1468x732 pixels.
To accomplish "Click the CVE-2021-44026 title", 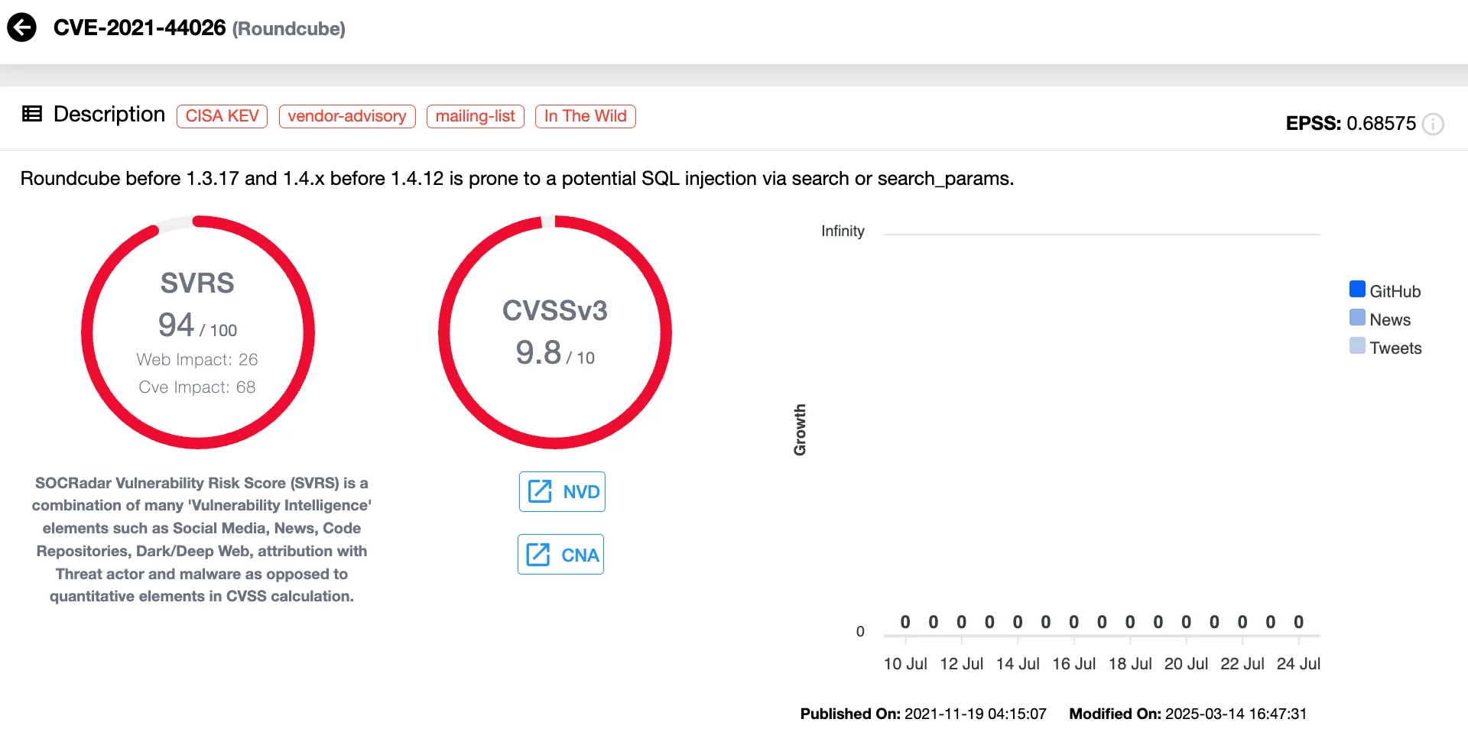I will (140, 28).
